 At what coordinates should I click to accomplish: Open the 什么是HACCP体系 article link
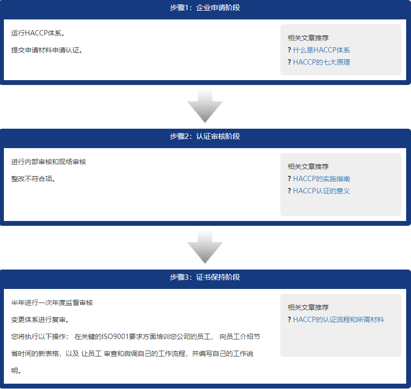(321, 50)
